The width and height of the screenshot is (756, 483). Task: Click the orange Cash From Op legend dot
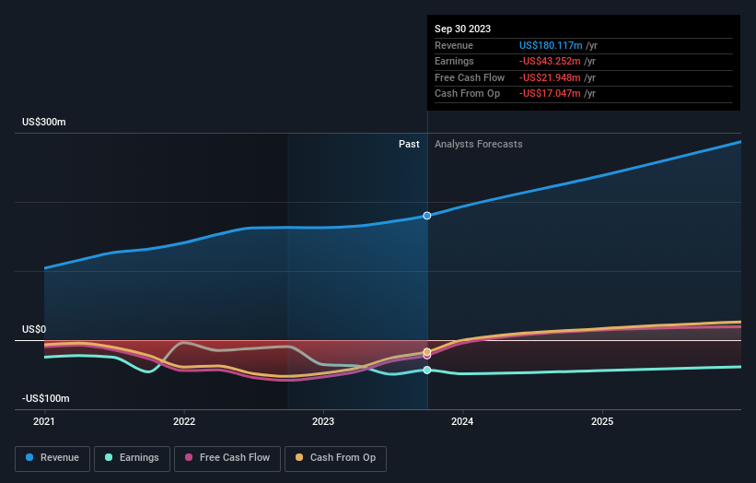299,457
